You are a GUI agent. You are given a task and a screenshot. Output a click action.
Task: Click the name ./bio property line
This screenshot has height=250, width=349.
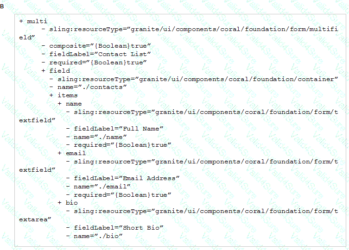pos(98,236)
